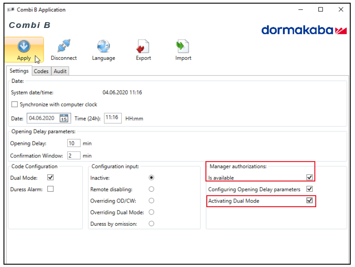Switch to the Audit tab
The image size is (355, 267).
pos(60,71)
